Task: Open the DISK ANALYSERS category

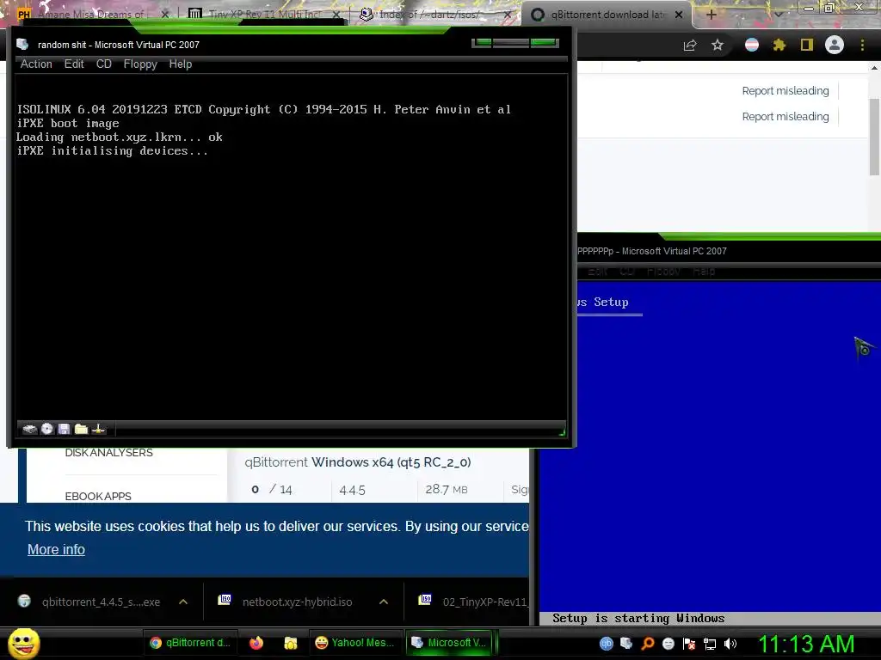Action: tap(109, 452)
